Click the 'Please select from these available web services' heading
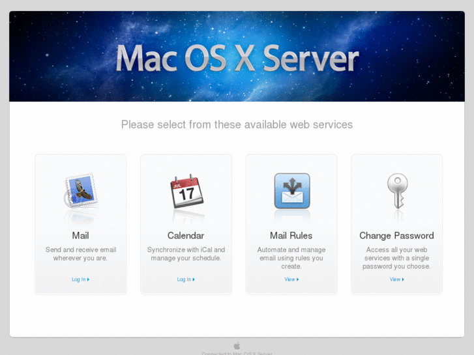This screenshot has width=474, height=355. (237, 124)
